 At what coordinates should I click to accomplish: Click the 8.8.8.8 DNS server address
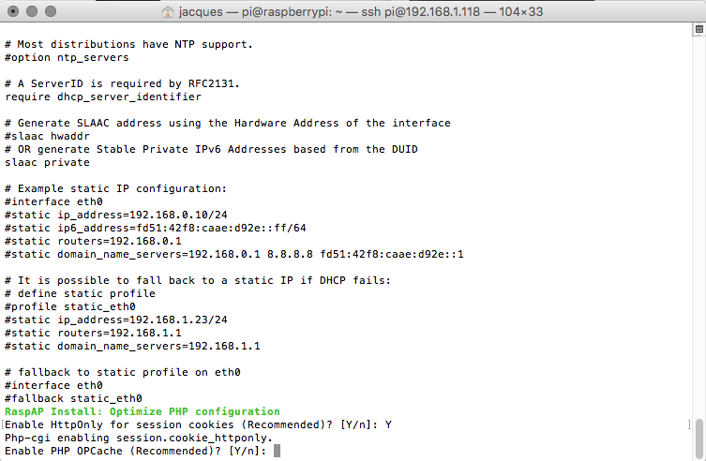(290, 254)
